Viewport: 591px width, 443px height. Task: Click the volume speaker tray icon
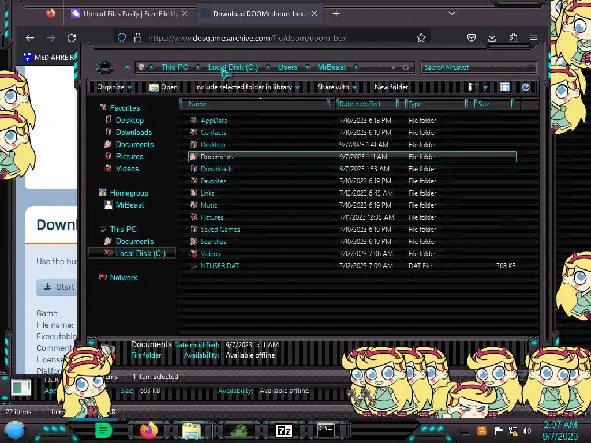[527, 430]
